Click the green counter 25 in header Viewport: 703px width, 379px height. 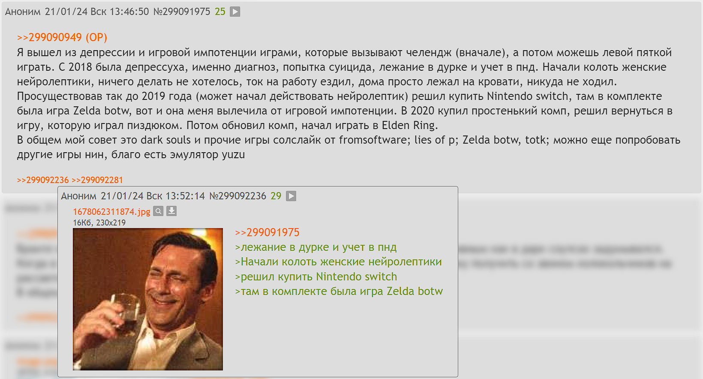pyautogui.click(x=220, y=12)
